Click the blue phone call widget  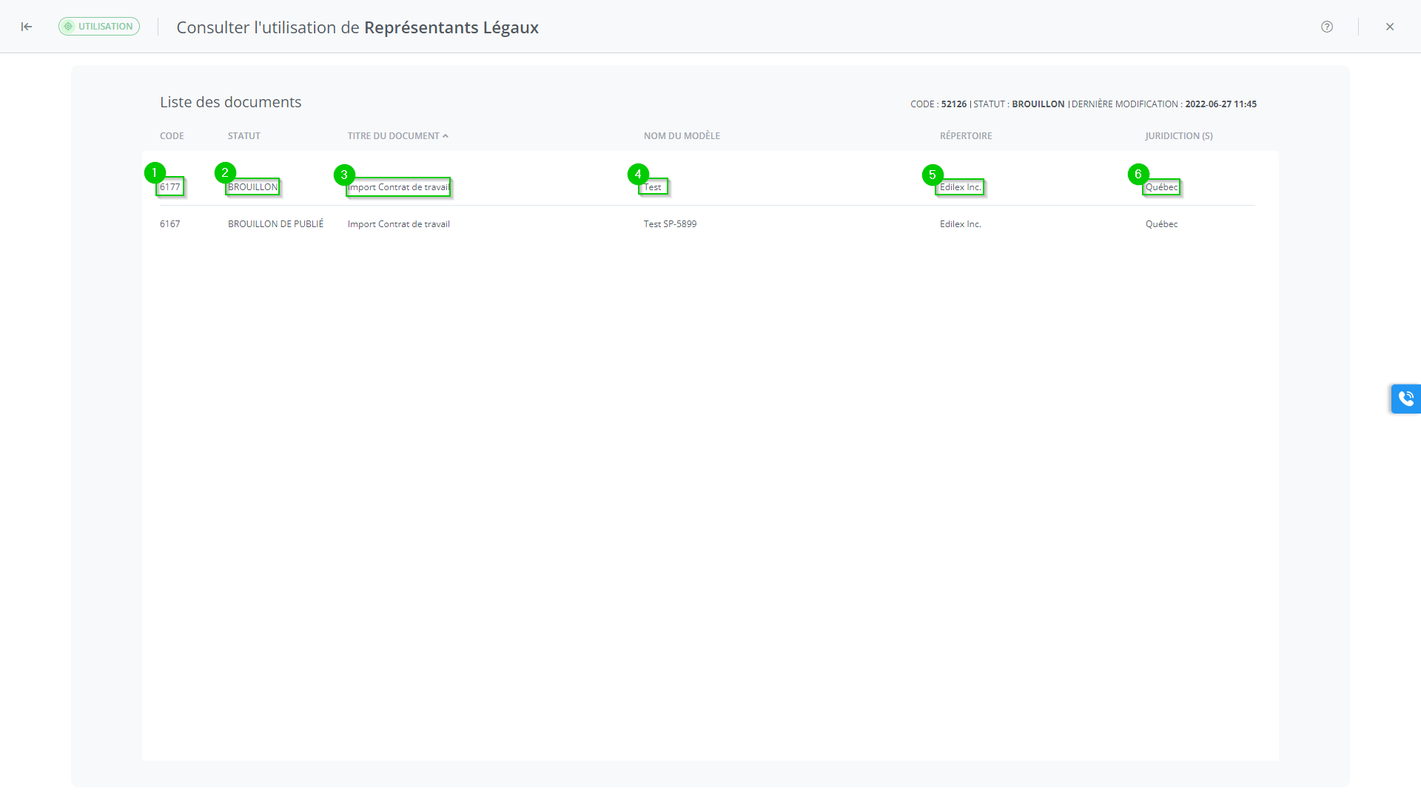1405,399
